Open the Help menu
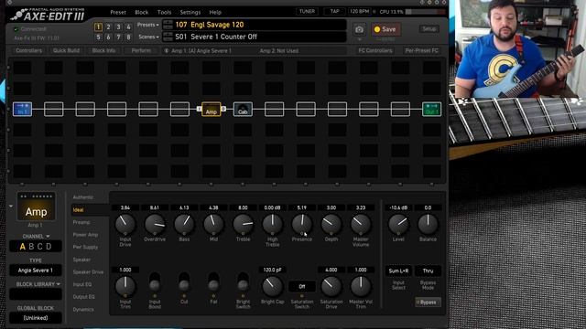Viewport: 586px width, 329px height. 215,12
